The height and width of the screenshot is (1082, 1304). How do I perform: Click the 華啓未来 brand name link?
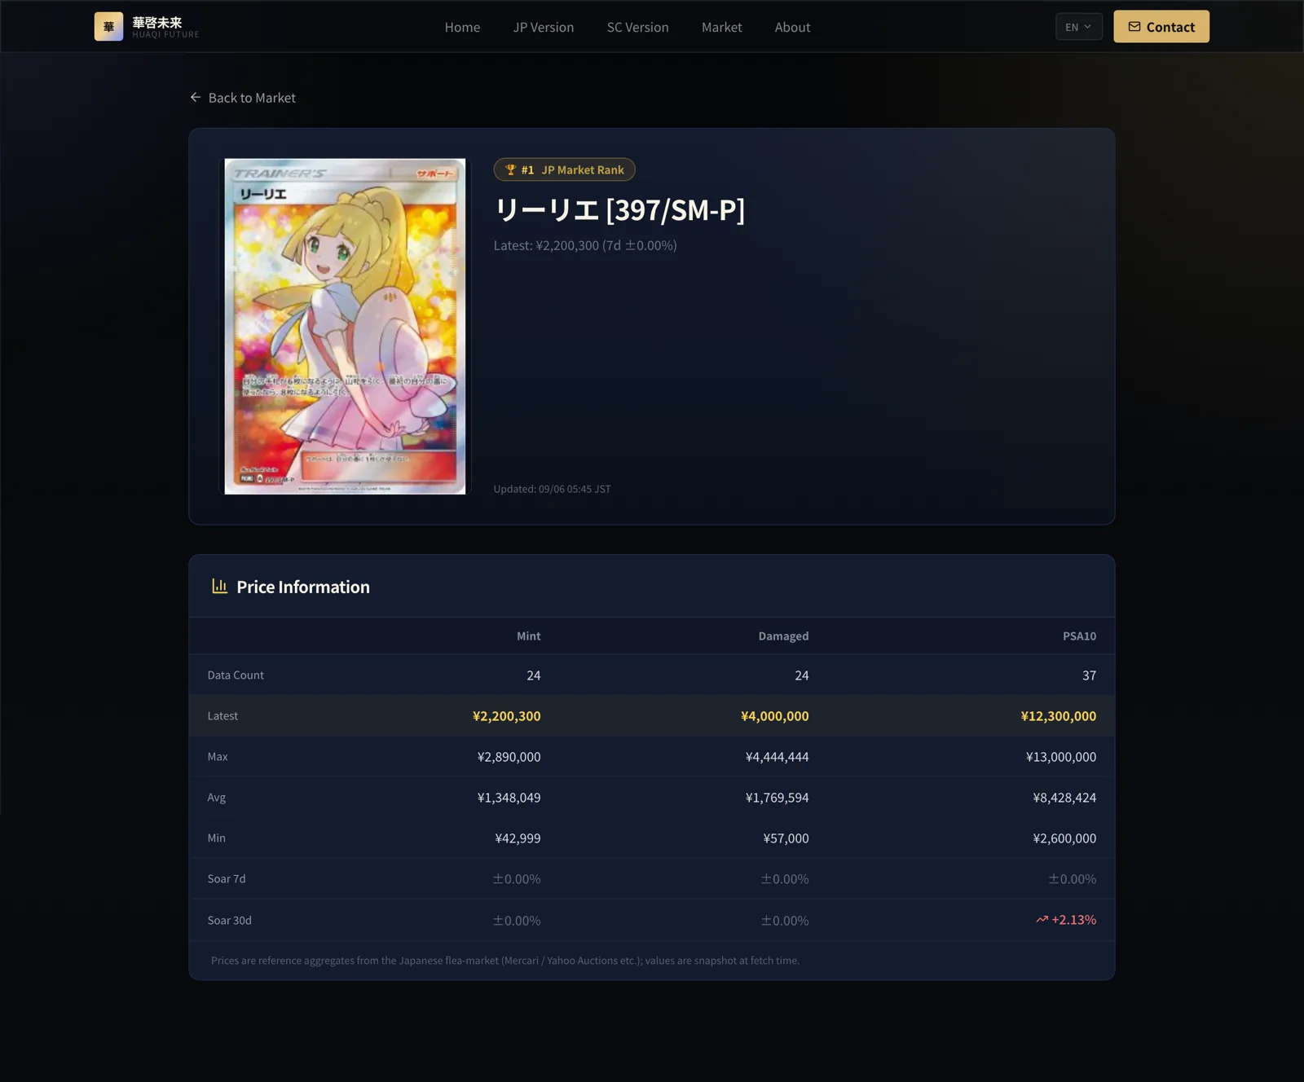157,23
